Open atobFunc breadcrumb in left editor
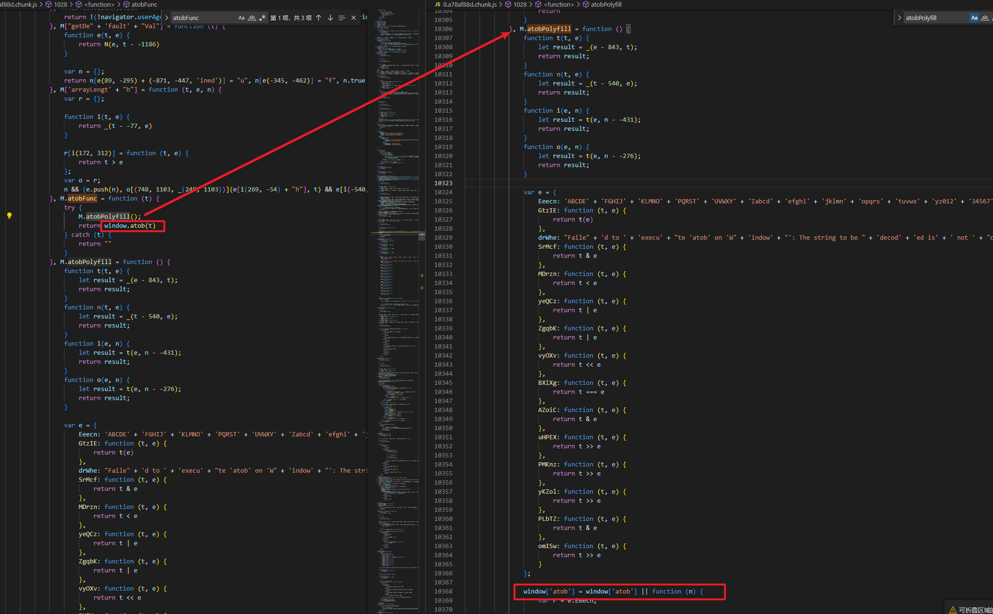This screenshot has height=614, width=993. point(144,4)
